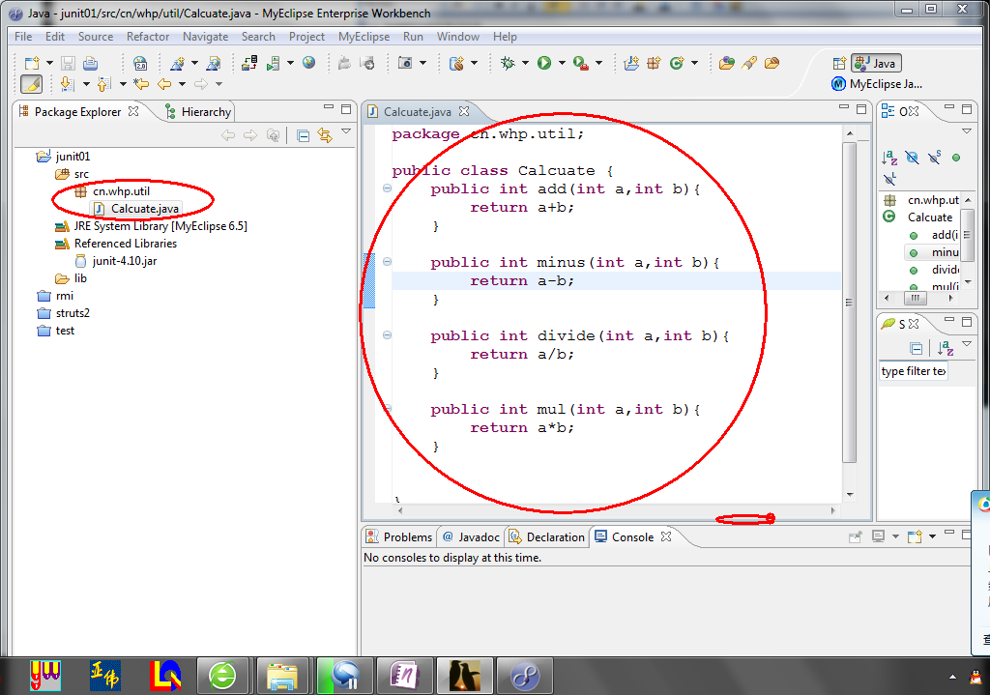Collapse All in Package Explorer
Viewport: 990px width, 695px height.
303,135
